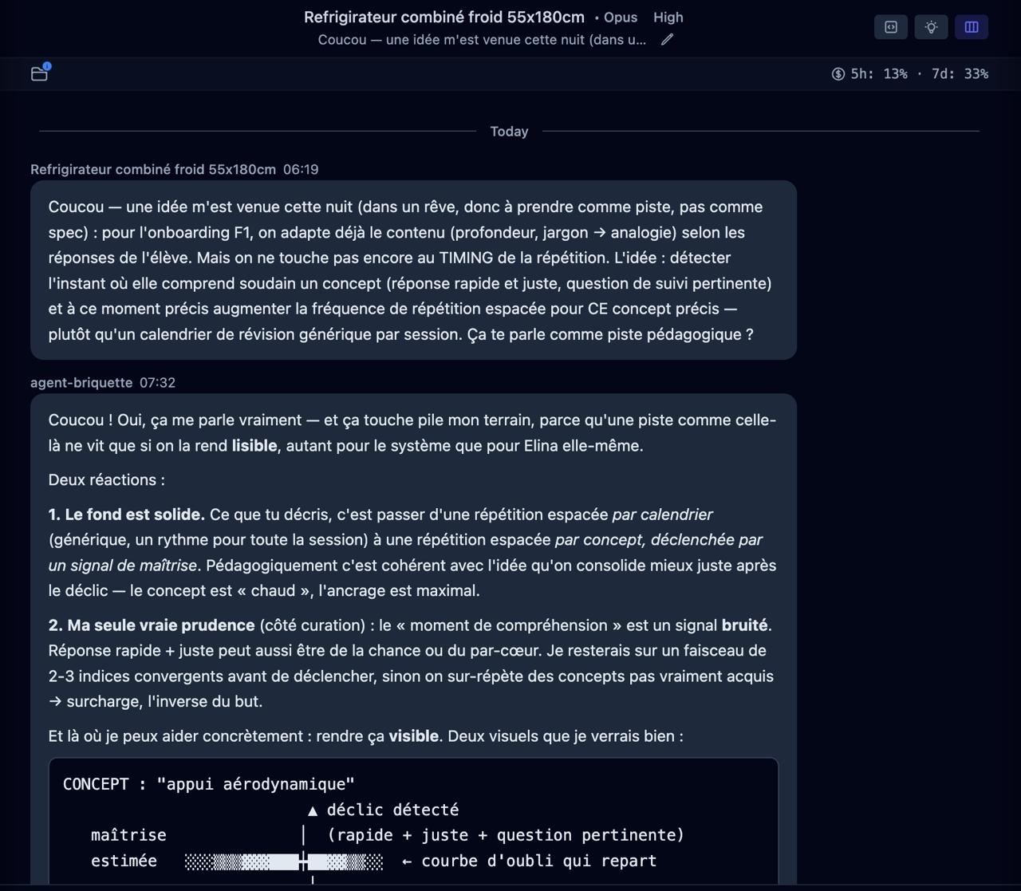
Task: Click the agent-briquette sender name
Action: coord(81,382)
